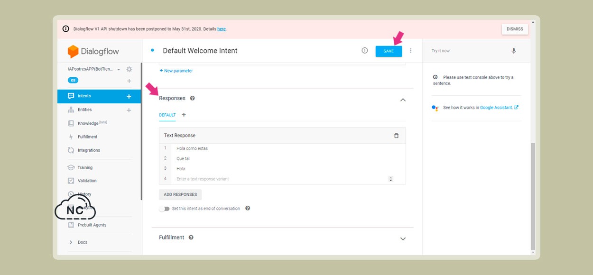Image resolution: width=593 pixels, height=275 pixels.
Task: Open the three-dot more options menu
Action: [x=411, y=51]
